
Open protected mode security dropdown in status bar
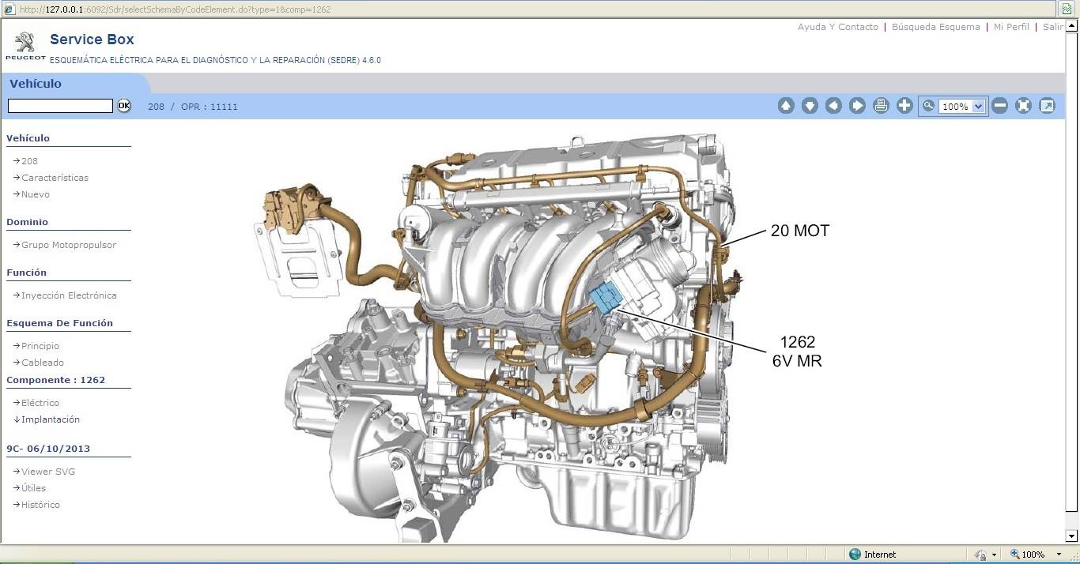995,555
